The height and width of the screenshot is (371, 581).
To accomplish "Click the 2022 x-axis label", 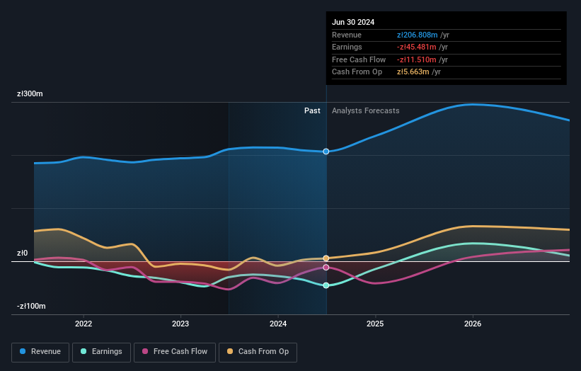I will coord(84,324).
